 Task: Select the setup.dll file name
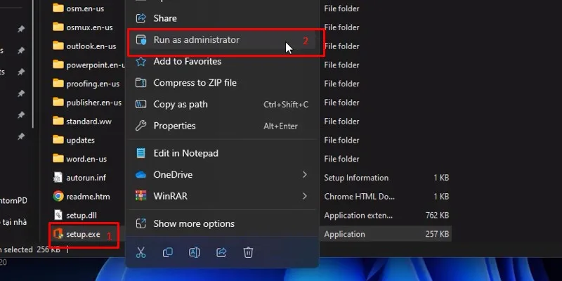pyautogui.click(x=81, y=215)
